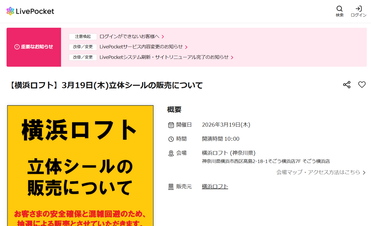This screenshot has width=371, height=226.
Task: Expand the ログインができないお客様へ notice arrow
Action: pos(163,37)
